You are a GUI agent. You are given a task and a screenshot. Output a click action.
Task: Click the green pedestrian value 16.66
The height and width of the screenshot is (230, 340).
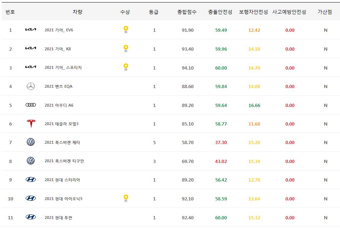pyautogui.click(x=254, y=105)
